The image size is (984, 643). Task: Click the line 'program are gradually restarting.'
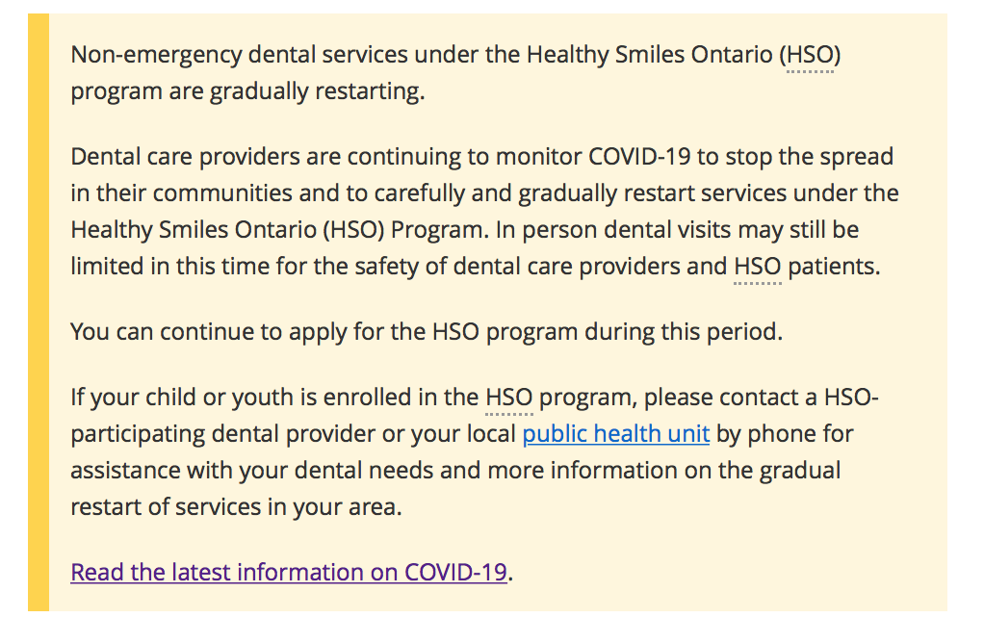[247, 91]
